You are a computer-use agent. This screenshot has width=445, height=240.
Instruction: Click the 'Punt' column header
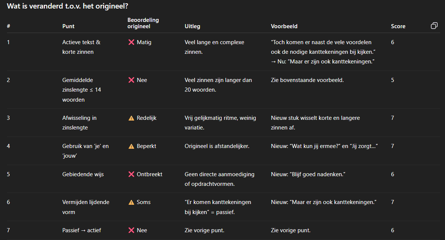pos(68,26)
